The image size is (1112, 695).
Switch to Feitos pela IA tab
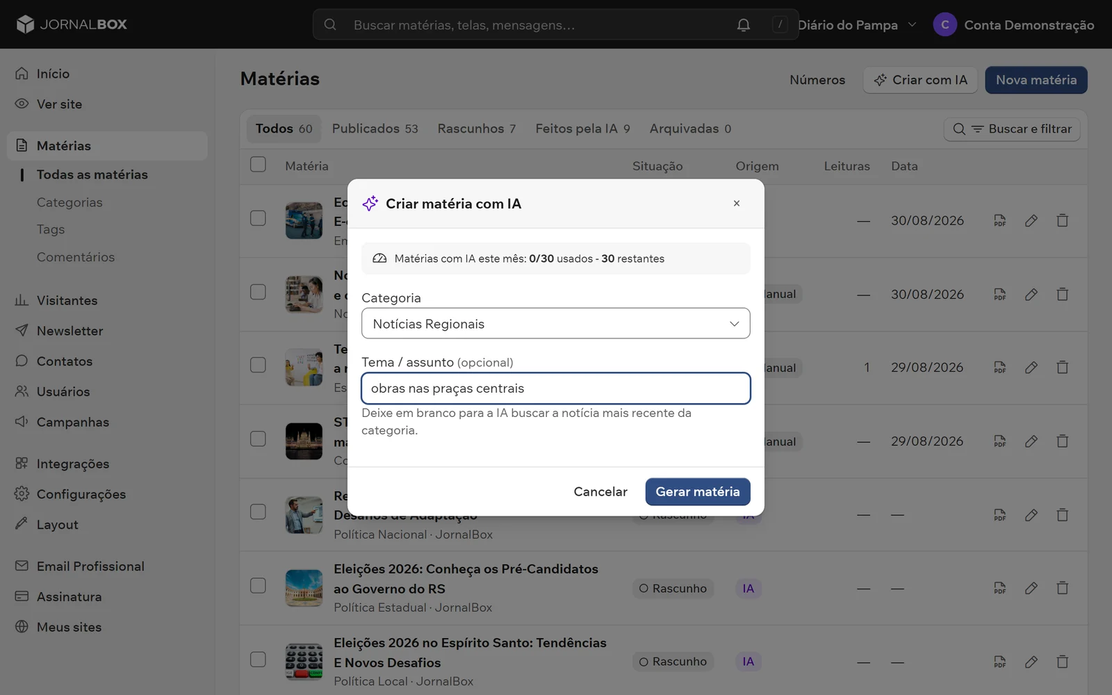pos(582,129)
